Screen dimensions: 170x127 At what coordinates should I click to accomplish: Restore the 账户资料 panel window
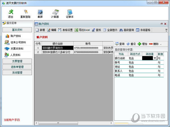pyautogui.click(x=161, y=24)
